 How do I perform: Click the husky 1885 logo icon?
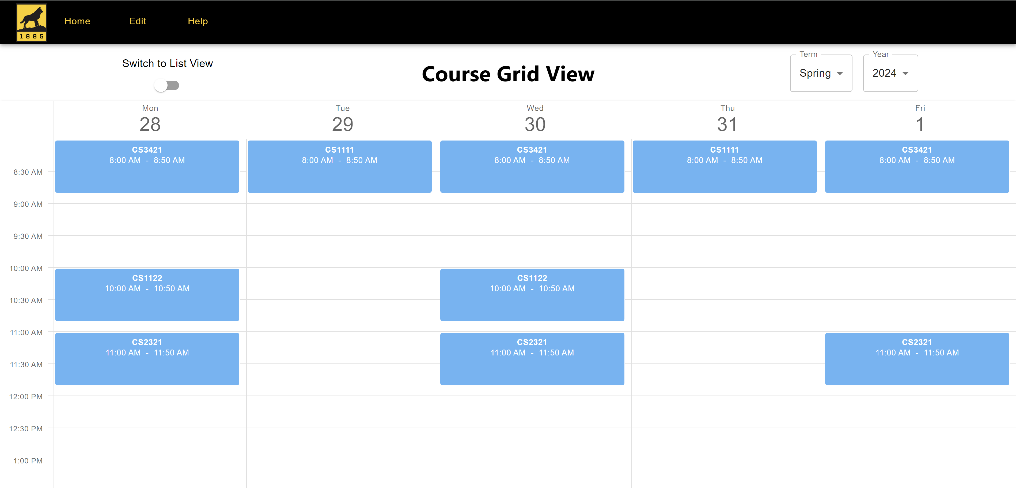tap(32, 22)
